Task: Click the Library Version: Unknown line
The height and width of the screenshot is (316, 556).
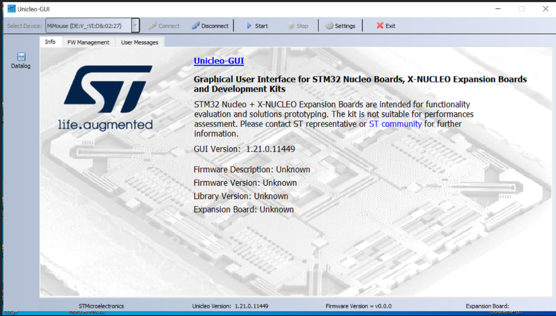Action: coord(241,196)
